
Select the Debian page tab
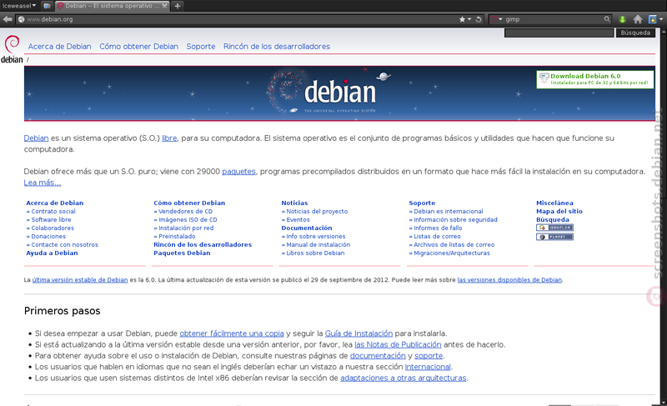pyautogui.click(x=112, y=6)
